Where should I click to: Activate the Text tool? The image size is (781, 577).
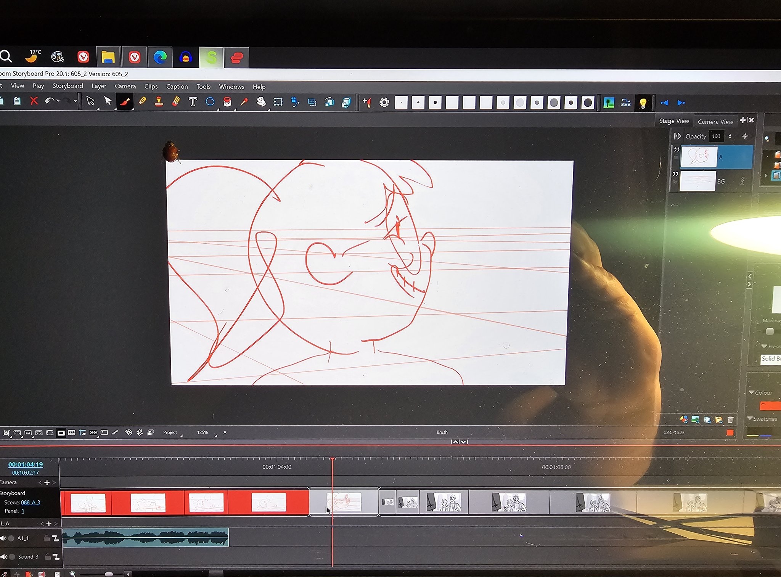tap(193, 102)
